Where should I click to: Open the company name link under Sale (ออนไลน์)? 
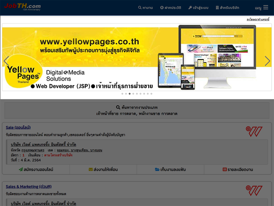tap(43, 144)
